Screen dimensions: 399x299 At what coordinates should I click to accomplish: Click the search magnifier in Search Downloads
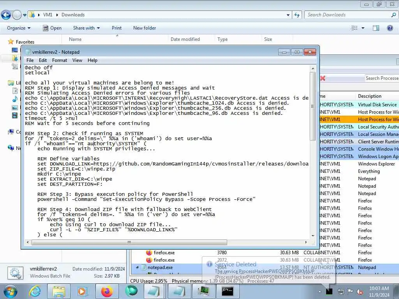(x=394, y=15)
